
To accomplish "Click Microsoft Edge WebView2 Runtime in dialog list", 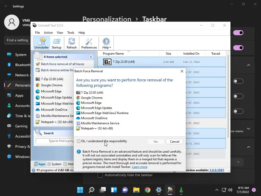I will coord(105,113).
